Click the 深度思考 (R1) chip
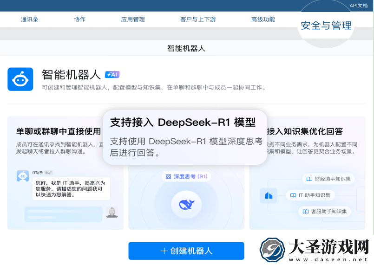The image size is (374, 265). click(x=186, y=176)
